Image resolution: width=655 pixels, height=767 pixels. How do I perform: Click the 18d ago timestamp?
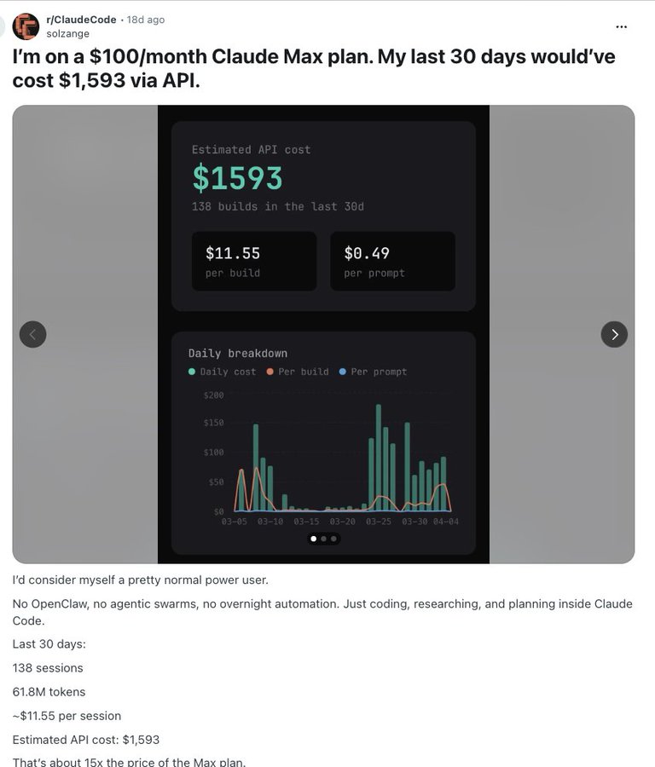(146, 20)
